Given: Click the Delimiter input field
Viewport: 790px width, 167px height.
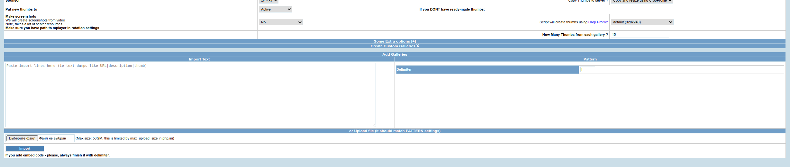Looking at the screenshot, I should [588, 69].
